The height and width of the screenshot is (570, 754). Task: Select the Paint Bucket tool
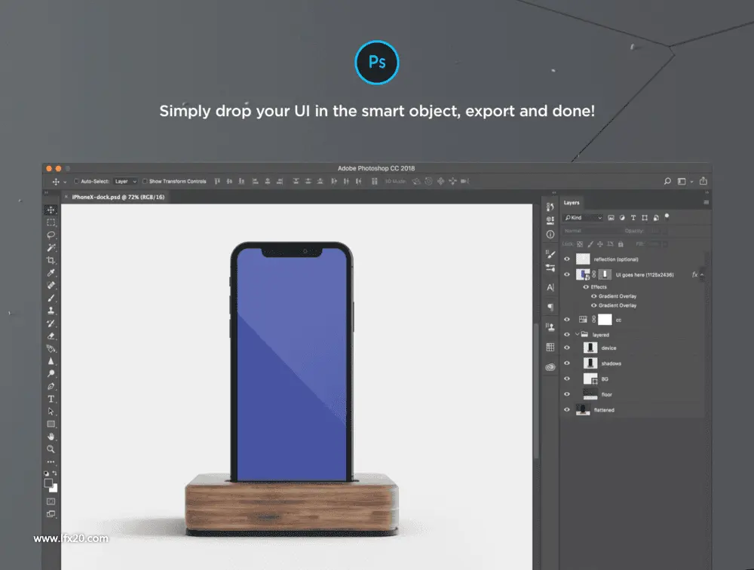[51, 348]
